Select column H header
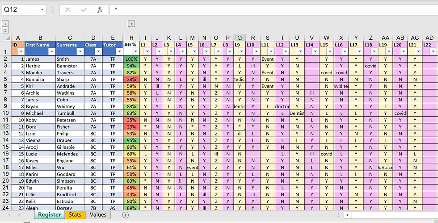Image resolution: width=438 pixels, height=223 pixels. tap(131, 38)
